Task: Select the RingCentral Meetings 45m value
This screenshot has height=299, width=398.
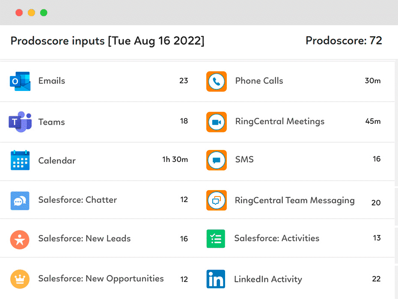Action: 373,121
